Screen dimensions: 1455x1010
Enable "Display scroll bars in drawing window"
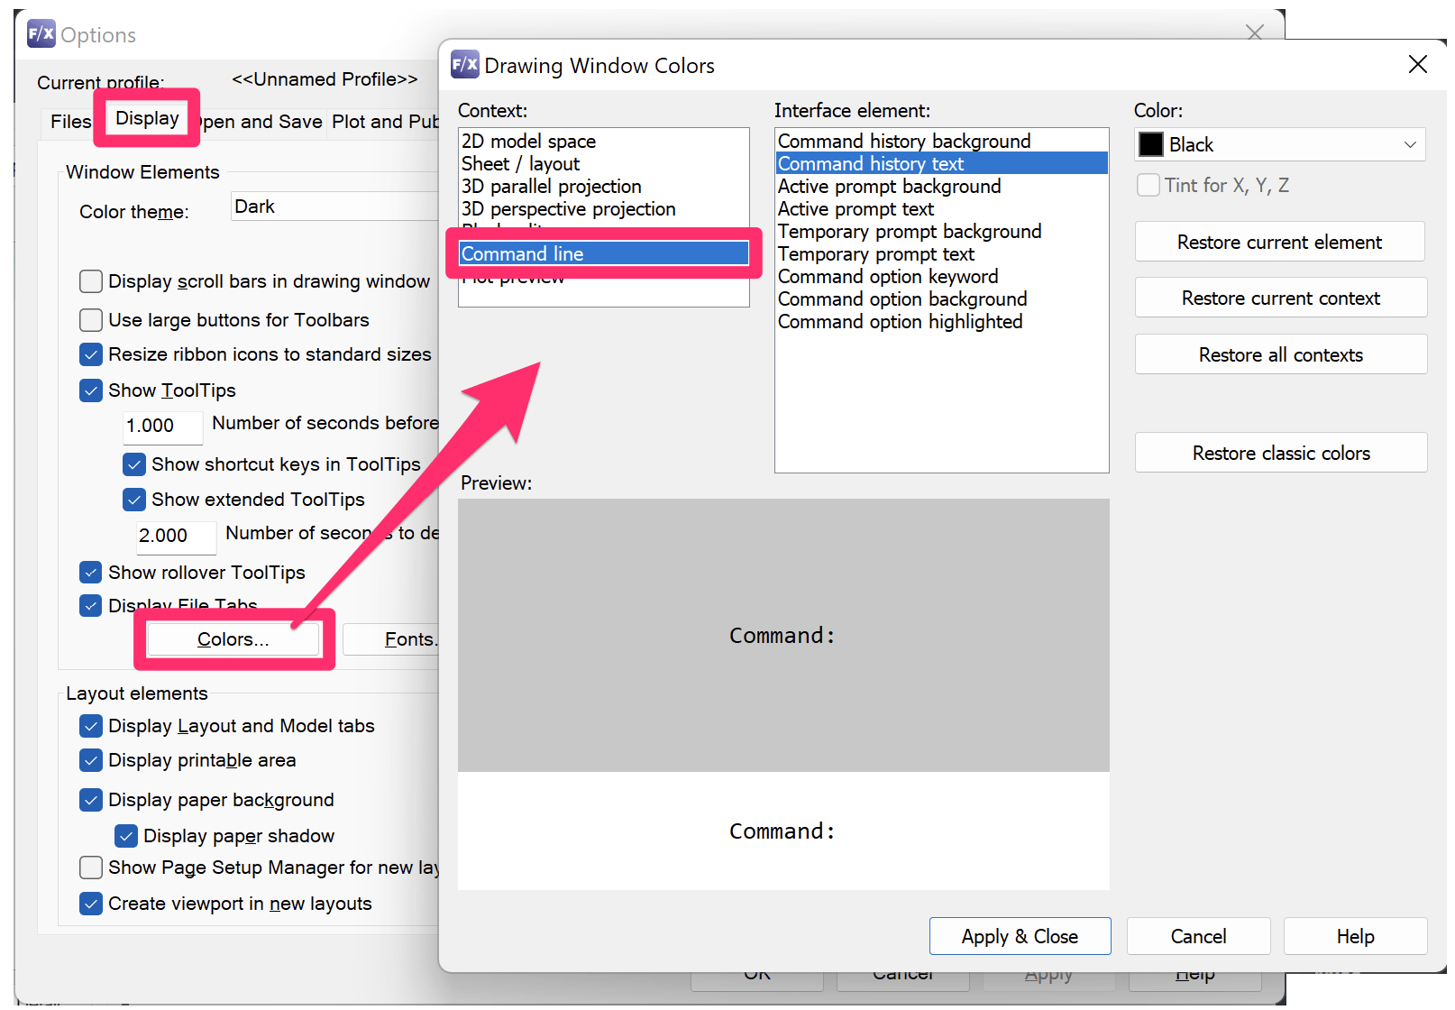90,281
